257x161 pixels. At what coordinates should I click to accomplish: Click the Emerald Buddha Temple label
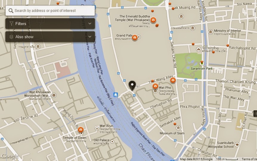pyautogui.click(x=133, y=18)
